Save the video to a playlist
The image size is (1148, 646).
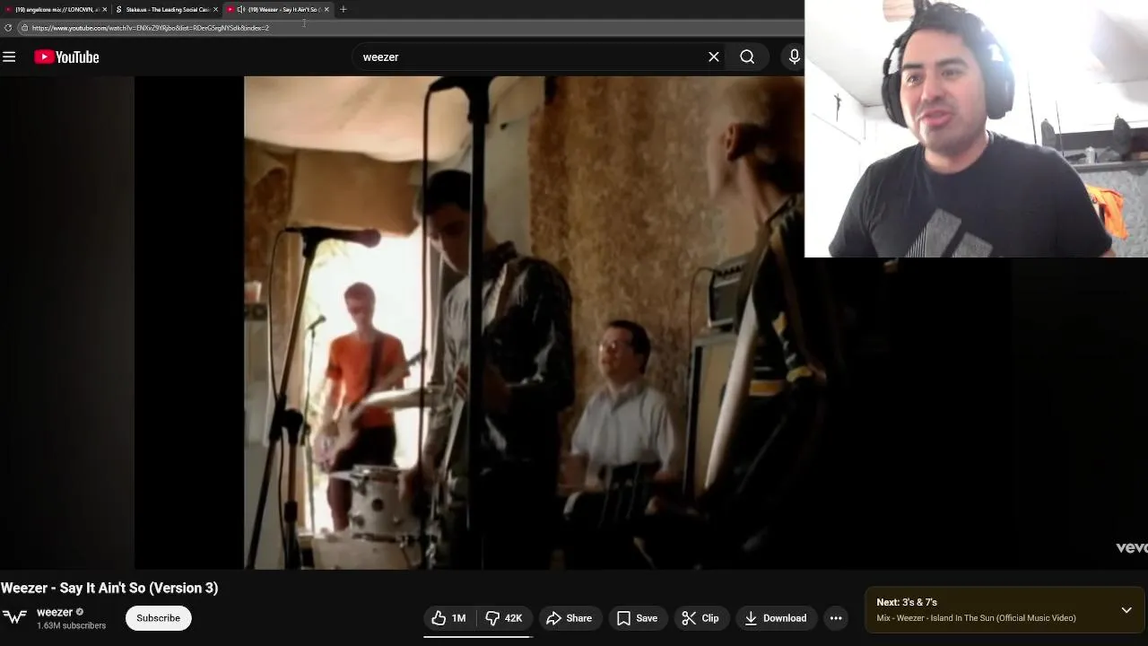coord(638,618)
